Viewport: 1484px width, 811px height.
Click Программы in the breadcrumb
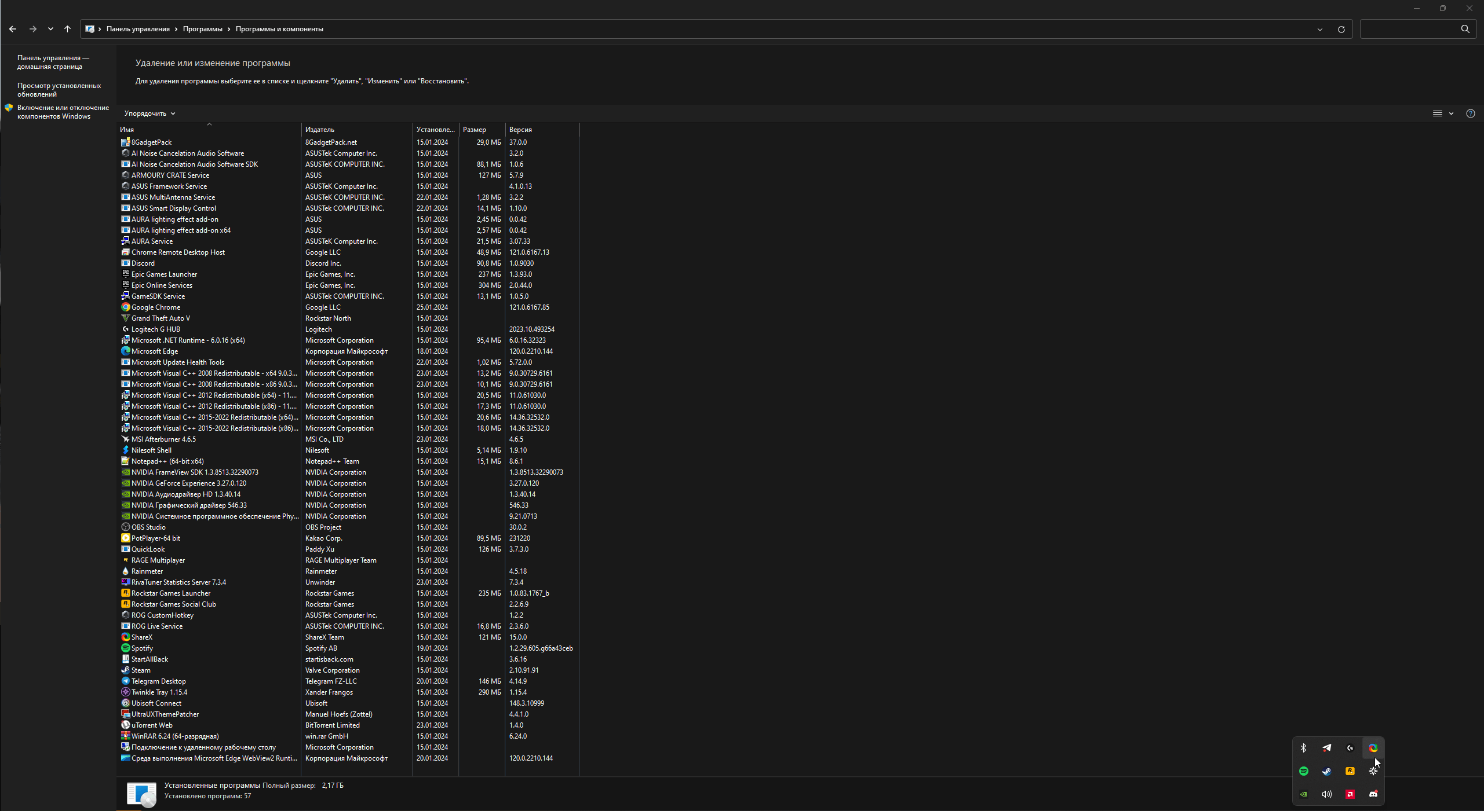(x=202, y=29)
